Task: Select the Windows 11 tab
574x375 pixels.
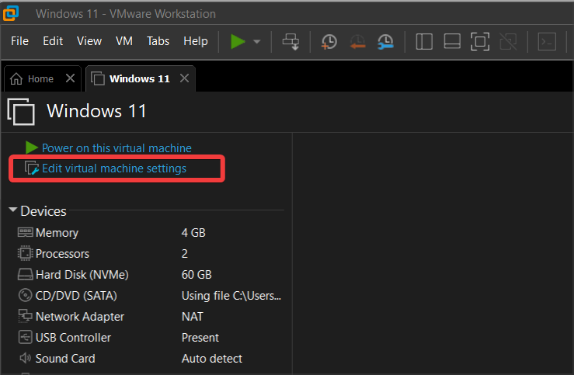Action: click(x=140, y=78)
